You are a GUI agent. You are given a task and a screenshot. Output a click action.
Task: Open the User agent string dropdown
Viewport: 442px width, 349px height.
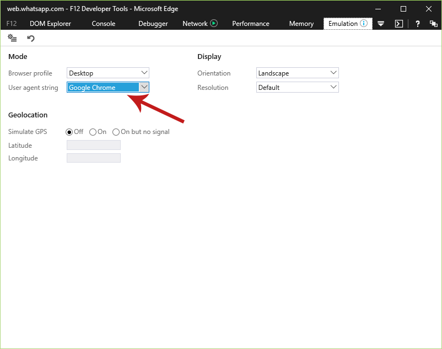(108, 88)
